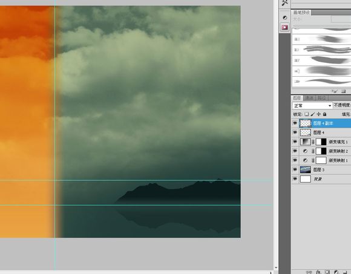Hide the 背景 background layer
Screen dimensions: 351x274
[x=295, y=179]
